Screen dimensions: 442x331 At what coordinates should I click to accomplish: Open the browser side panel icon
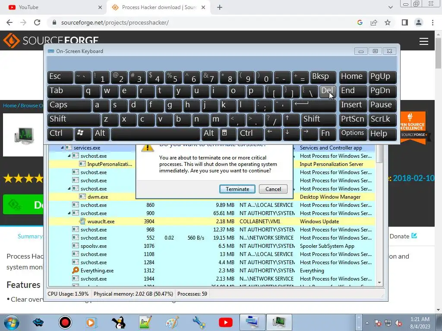click(x=405, y=22)
